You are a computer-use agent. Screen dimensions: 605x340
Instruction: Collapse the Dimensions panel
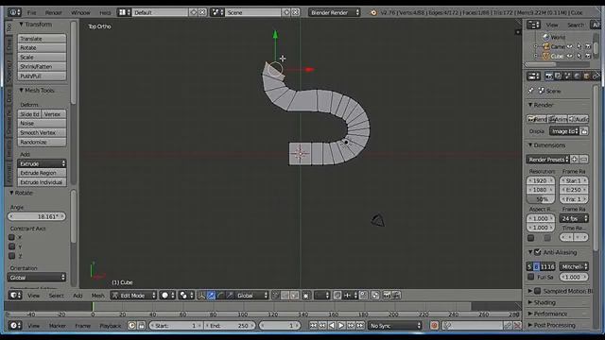(530, 145)
